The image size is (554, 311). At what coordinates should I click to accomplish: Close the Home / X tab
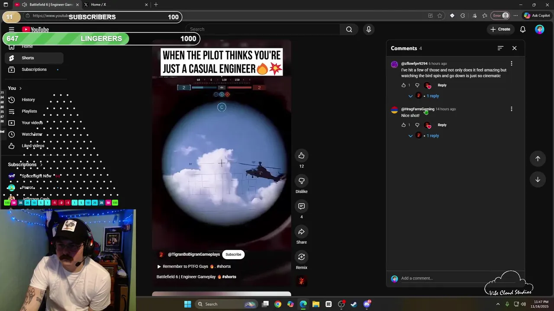coord(146,5)
